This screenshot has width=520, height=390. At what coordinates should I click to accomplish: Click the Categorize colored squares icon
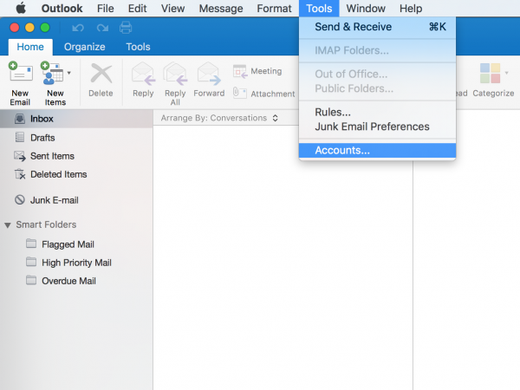[490, 74]
